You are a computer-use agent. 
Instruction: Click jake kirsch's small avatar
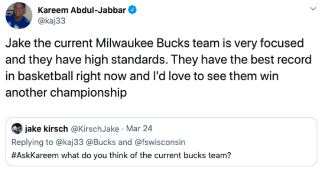click(17, 128)
